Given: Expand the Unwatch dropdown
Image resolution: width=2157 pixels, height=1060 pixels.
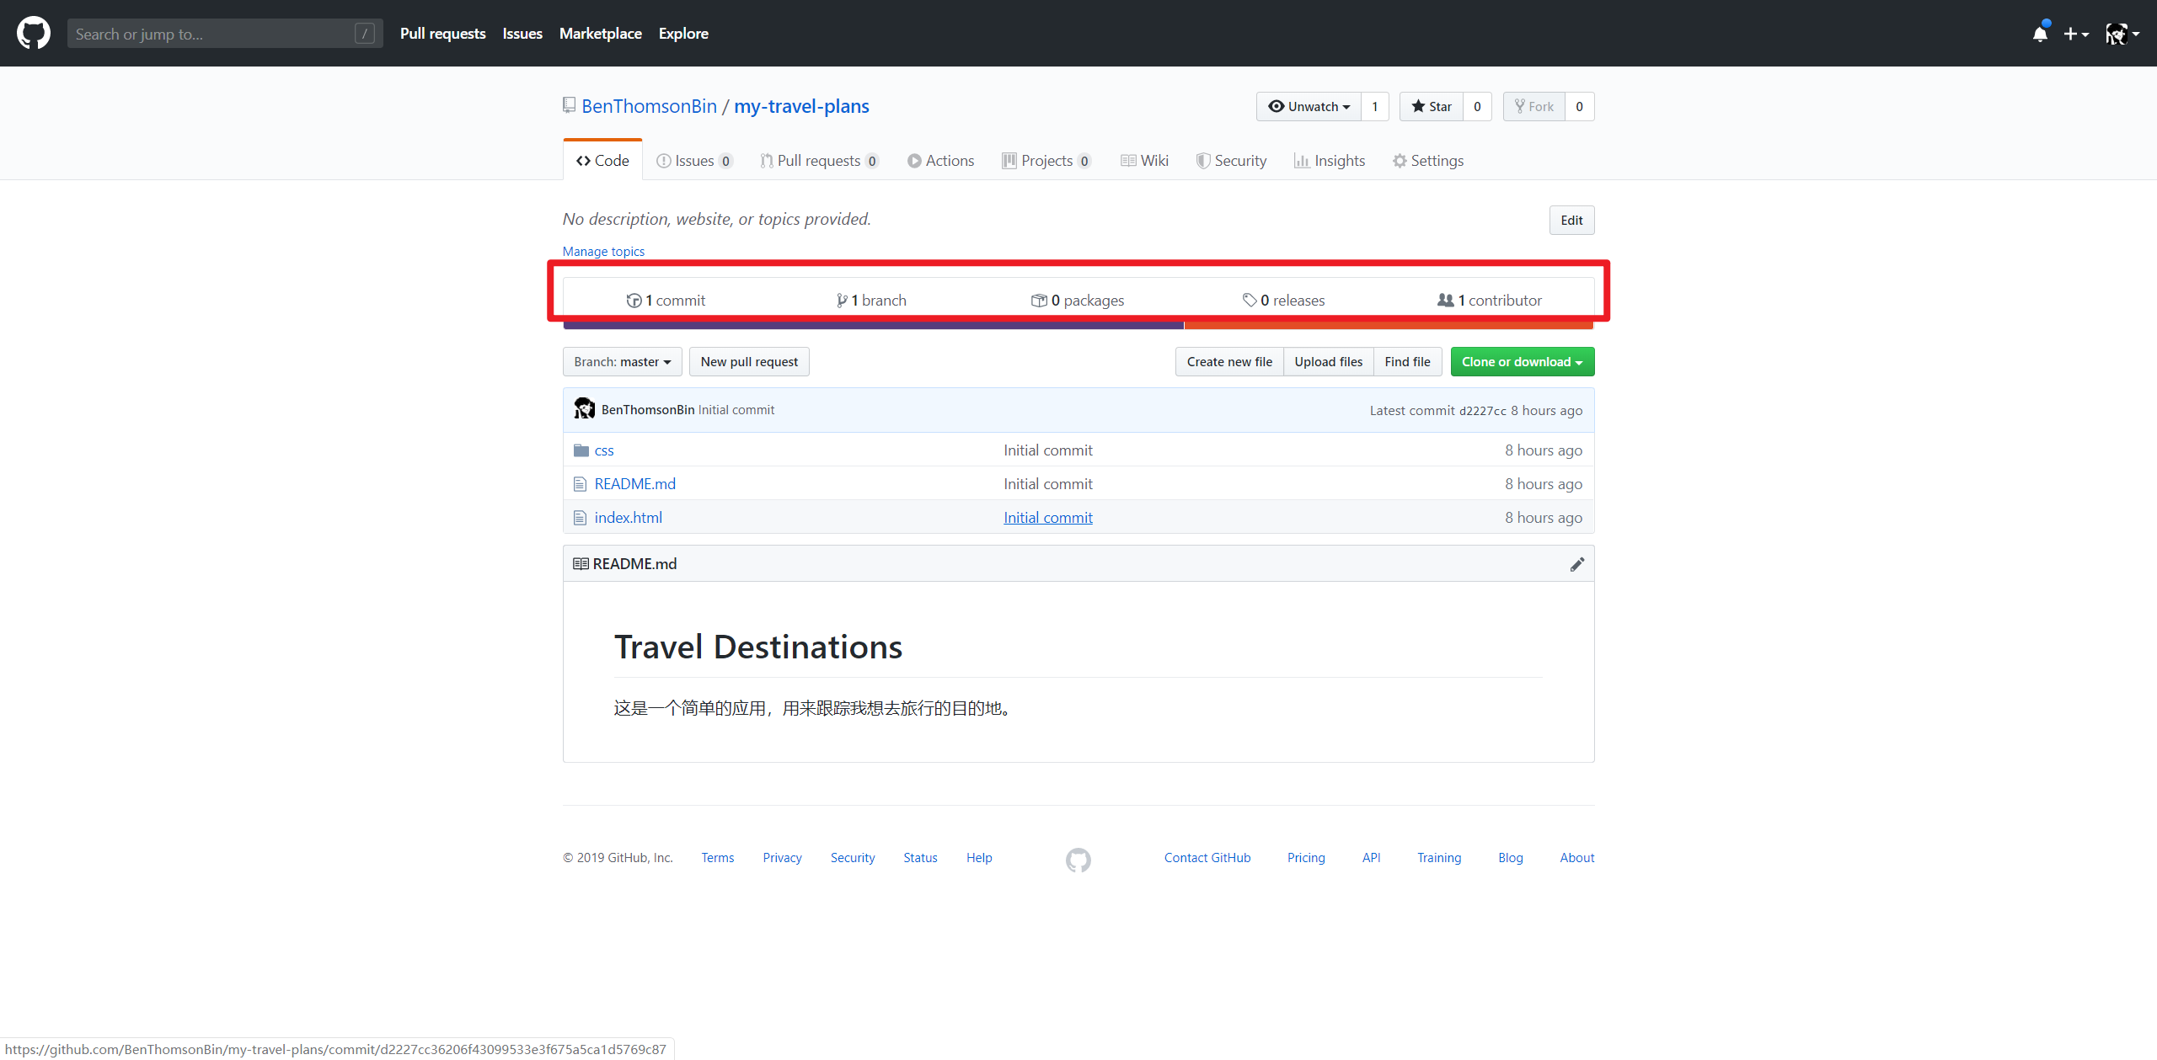Looking at the screenshot, I should click(1309, 106).
